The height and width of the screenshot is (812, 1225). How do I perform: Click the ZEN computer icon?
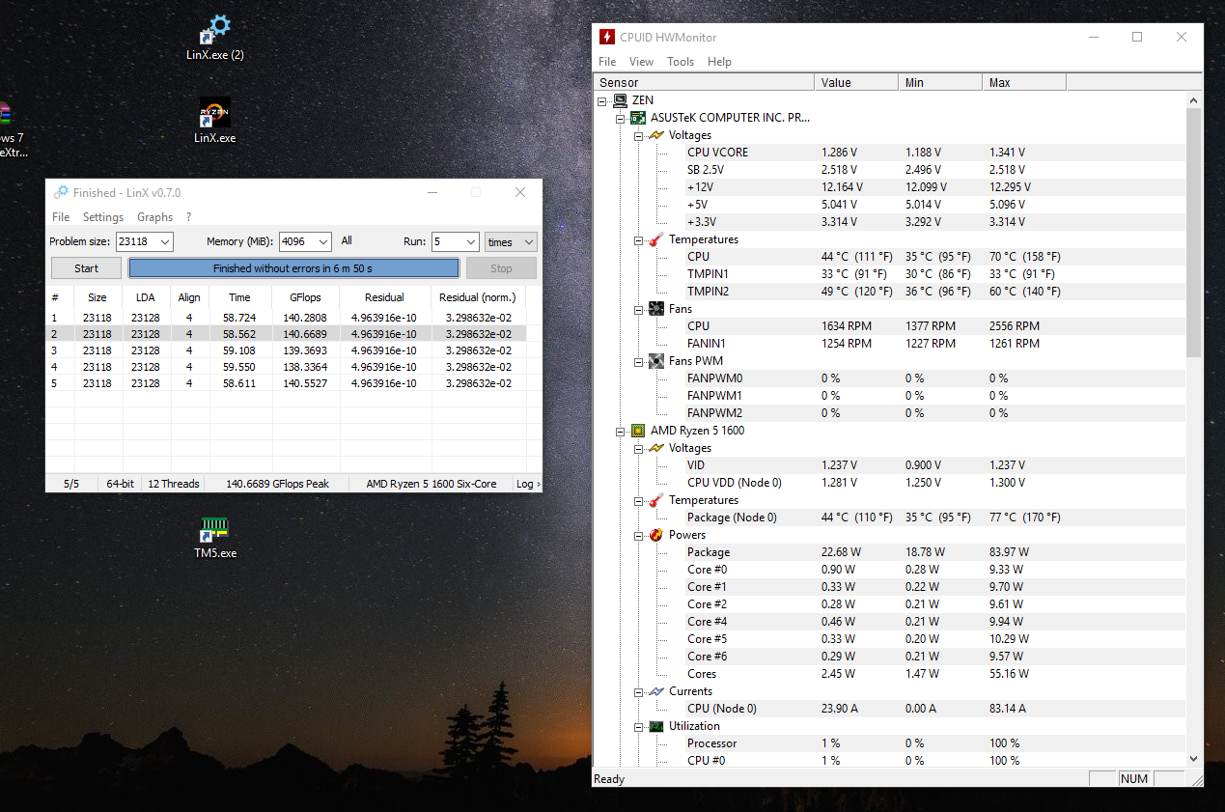tap(620, 99)
